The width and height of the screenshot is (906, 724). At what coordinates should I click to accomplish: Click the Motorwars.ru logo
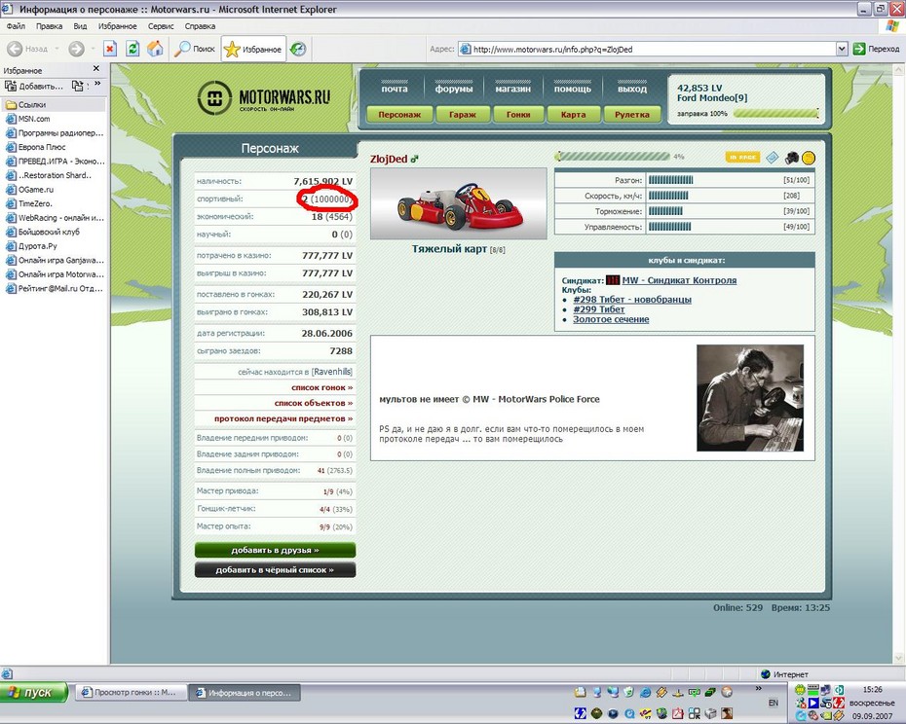[x=264, y=97]
